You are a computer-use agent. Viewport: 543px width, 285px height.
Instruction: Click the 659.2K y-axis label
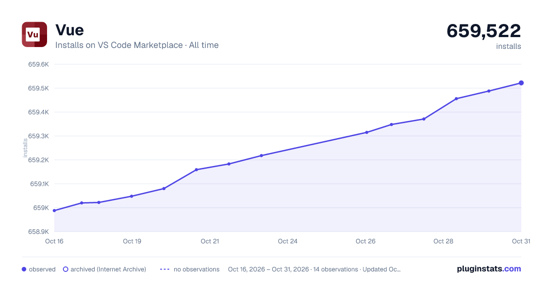[x=38, y=160]
